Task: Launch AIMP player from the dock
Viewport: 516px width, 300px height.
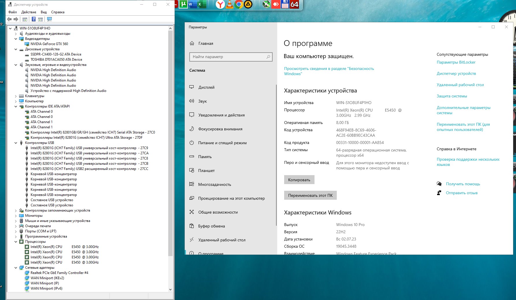Action: 248,4
